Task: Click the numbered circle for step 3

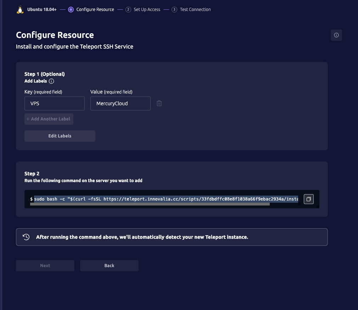Action: [174, 10]
